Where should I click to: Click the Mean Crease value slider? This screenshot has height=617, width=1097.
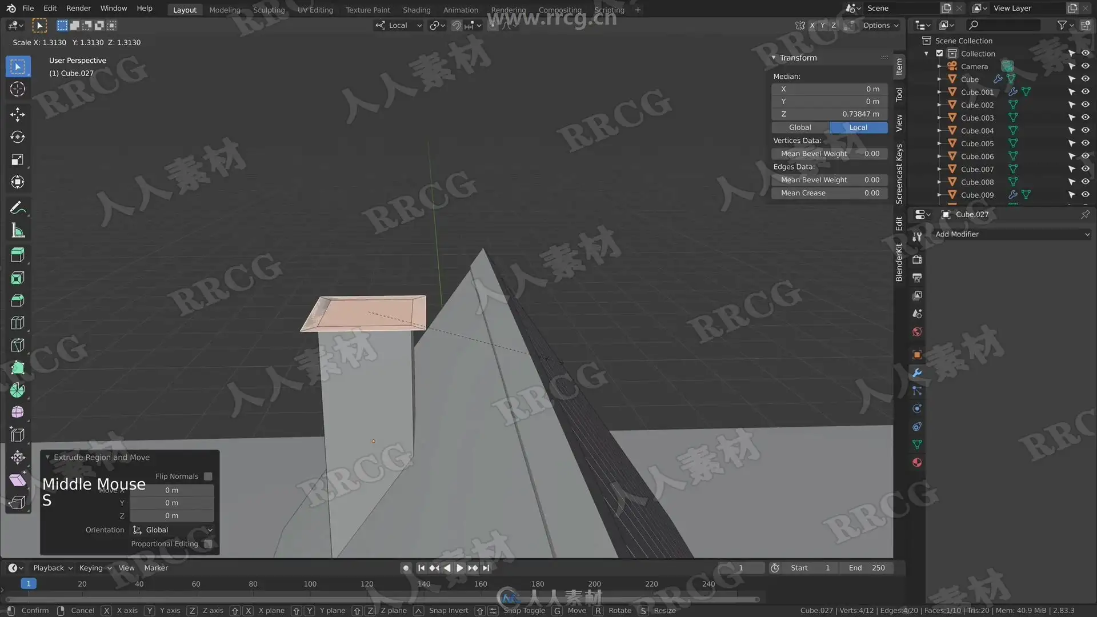point(829,193)
